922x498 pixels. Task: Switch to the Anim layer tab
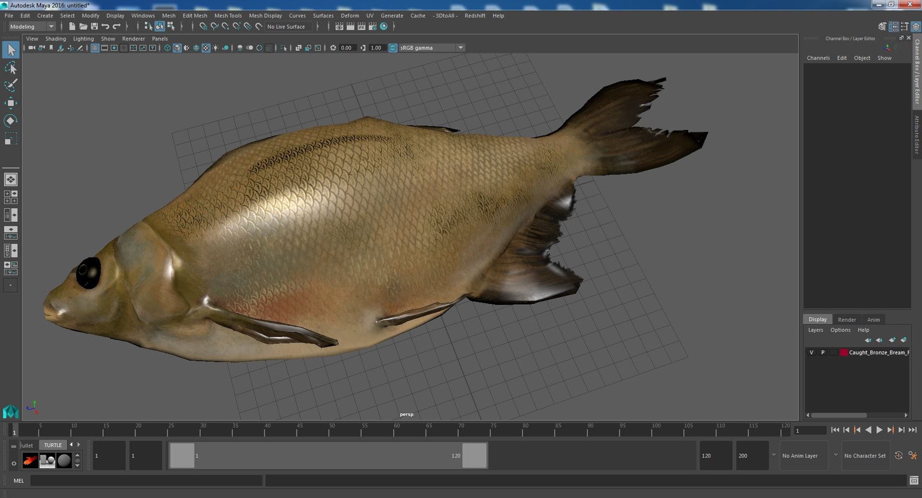point(873,319)
